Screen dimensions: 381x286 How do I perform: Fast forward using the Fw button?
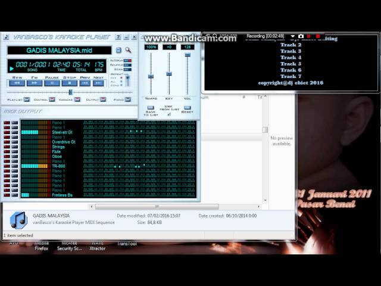coord(35,83)
